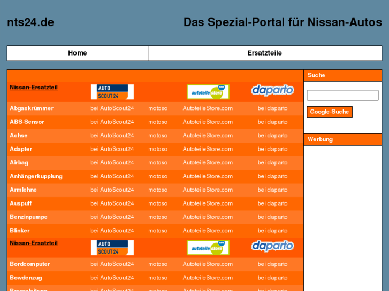Screen dimensions: 389x291
Task: Open AutoteileStore.com link for Blinker
Action: (x=208, y=231)
